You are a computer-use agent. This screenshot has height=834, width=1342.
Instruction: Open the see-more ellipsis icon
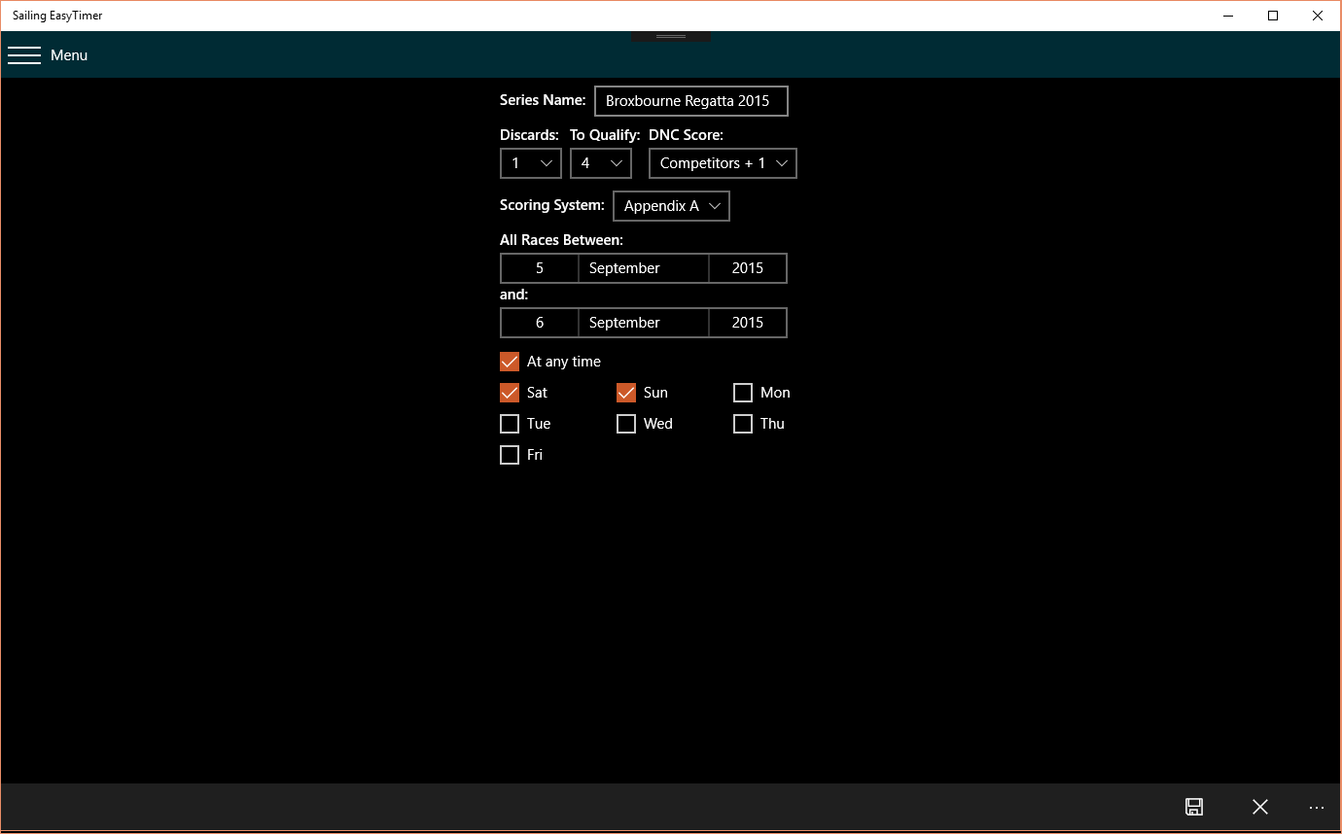tap(1317, 807)
